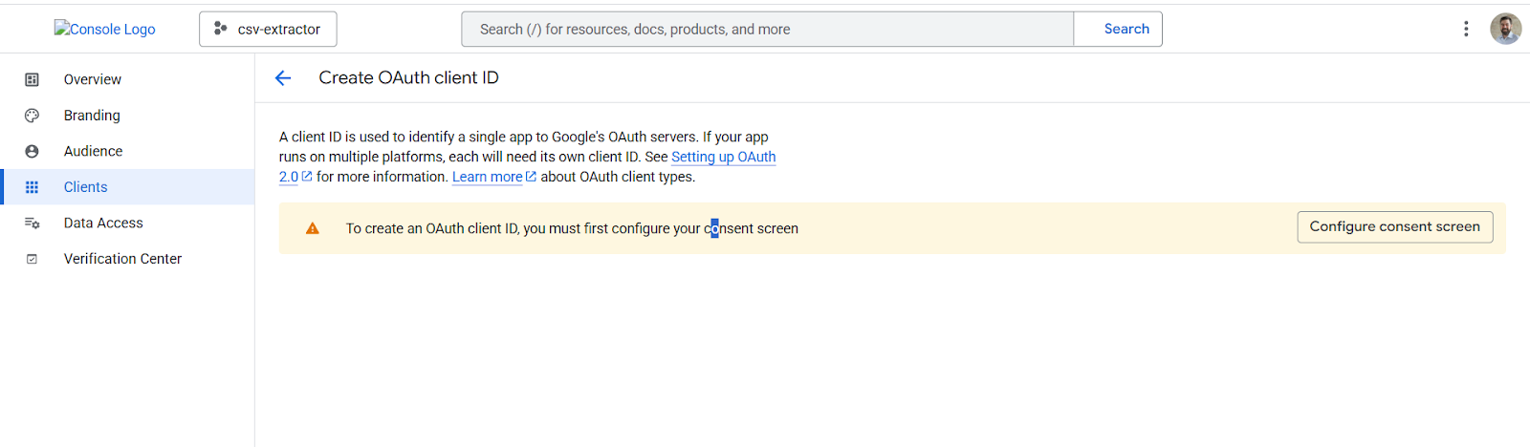
Task: Open the user account avatar
Action: (x=1505, y=29)
